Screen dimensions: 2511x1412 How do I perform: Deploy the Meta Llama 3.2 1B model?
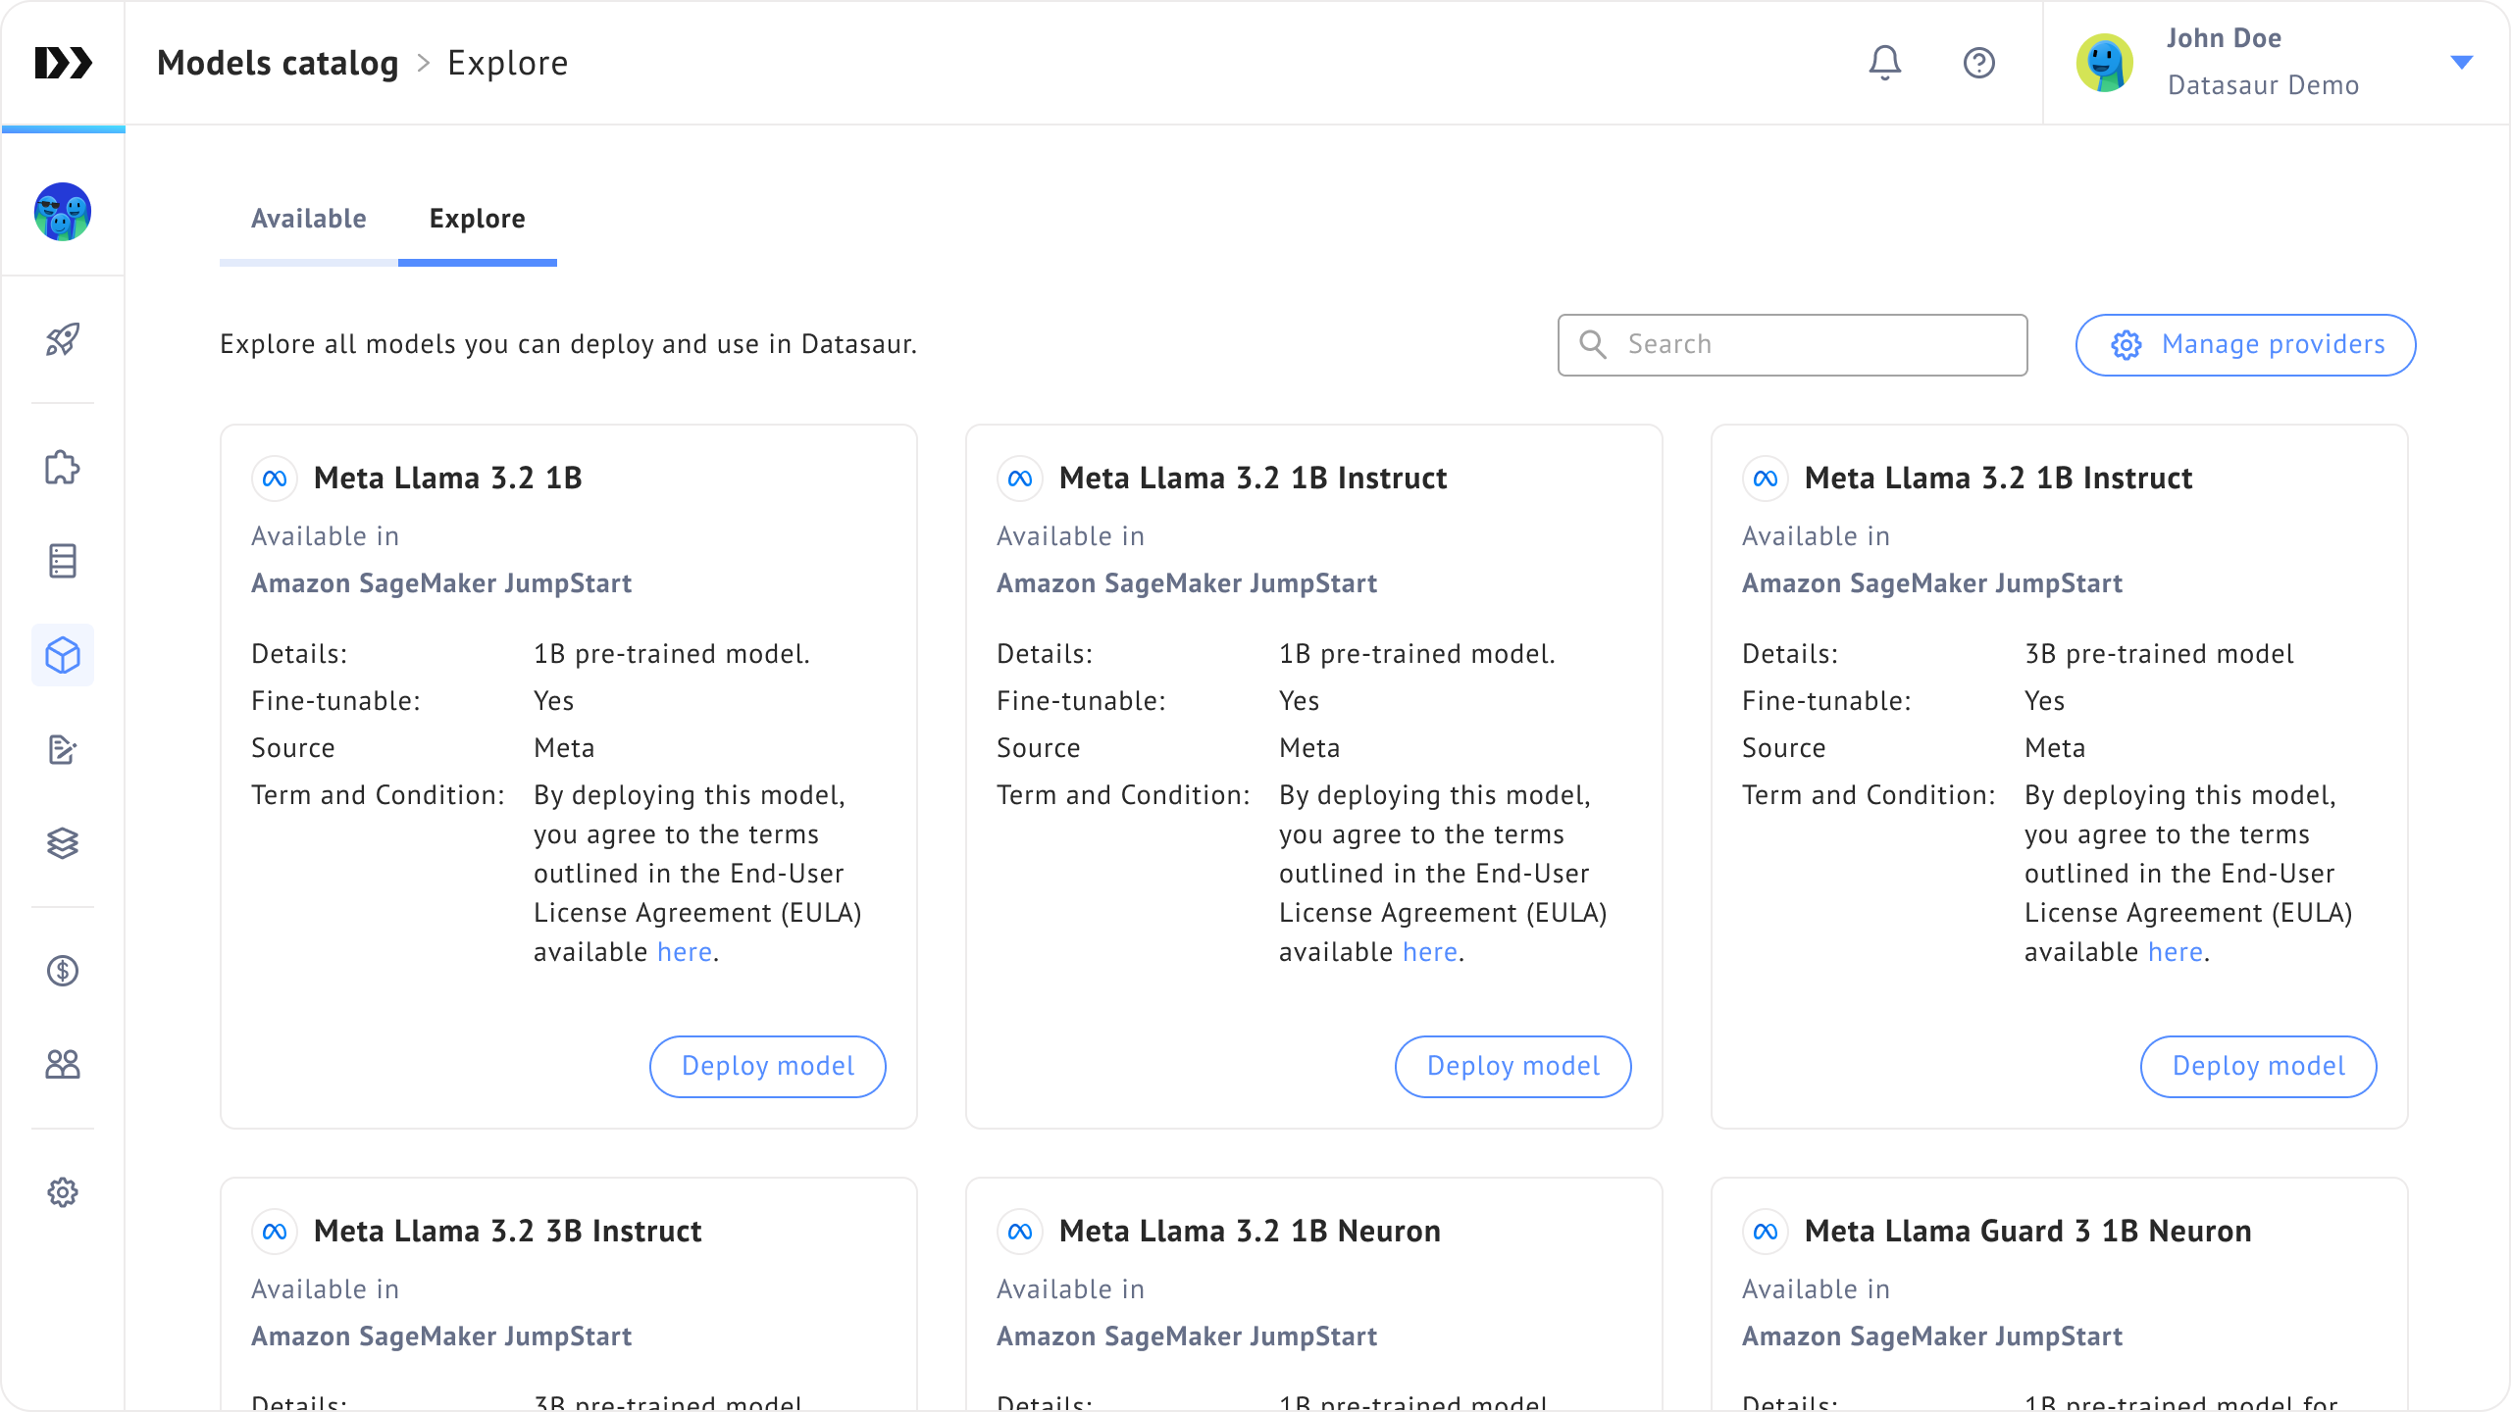tap(767, 1067)
